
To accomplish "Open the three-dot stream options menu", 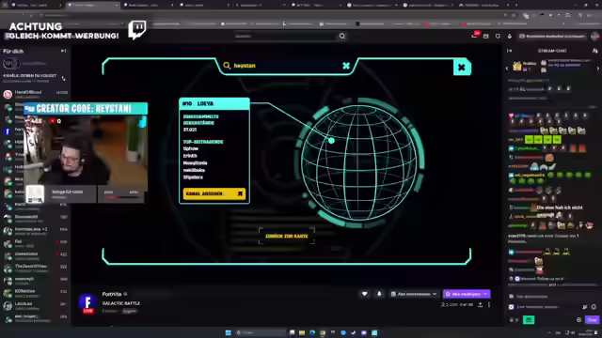I will 489,304.
